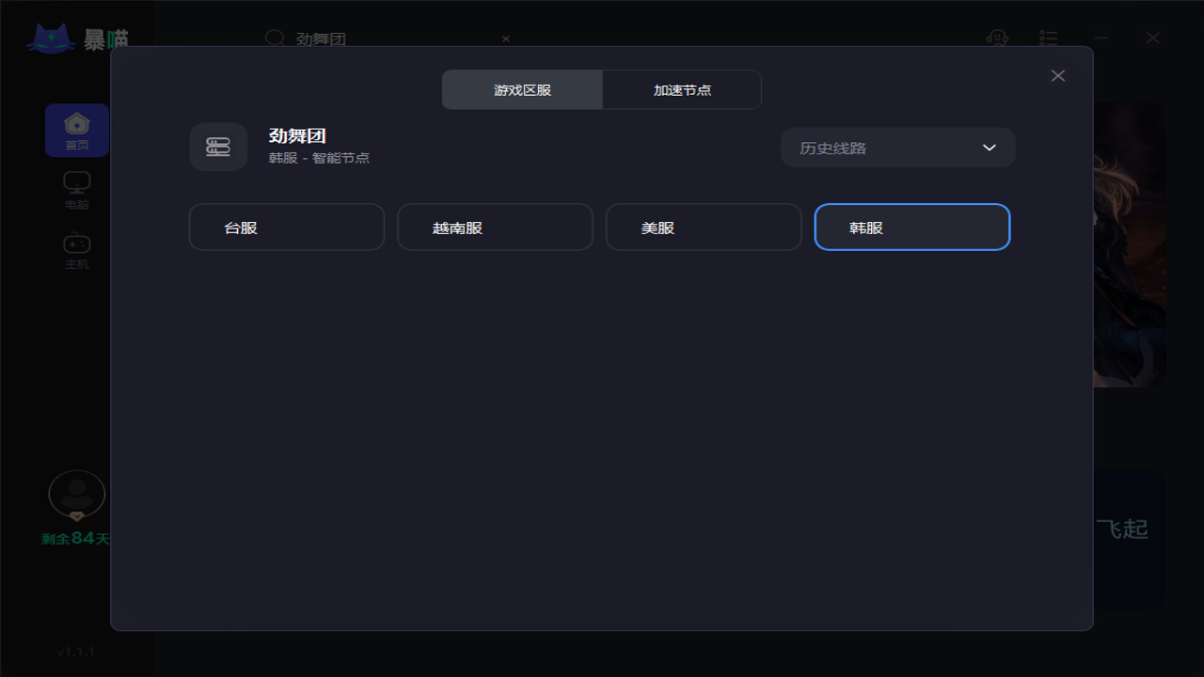Open the menu list icon in title bar
1204x677 pixels.
click(x=1049, y=38)
